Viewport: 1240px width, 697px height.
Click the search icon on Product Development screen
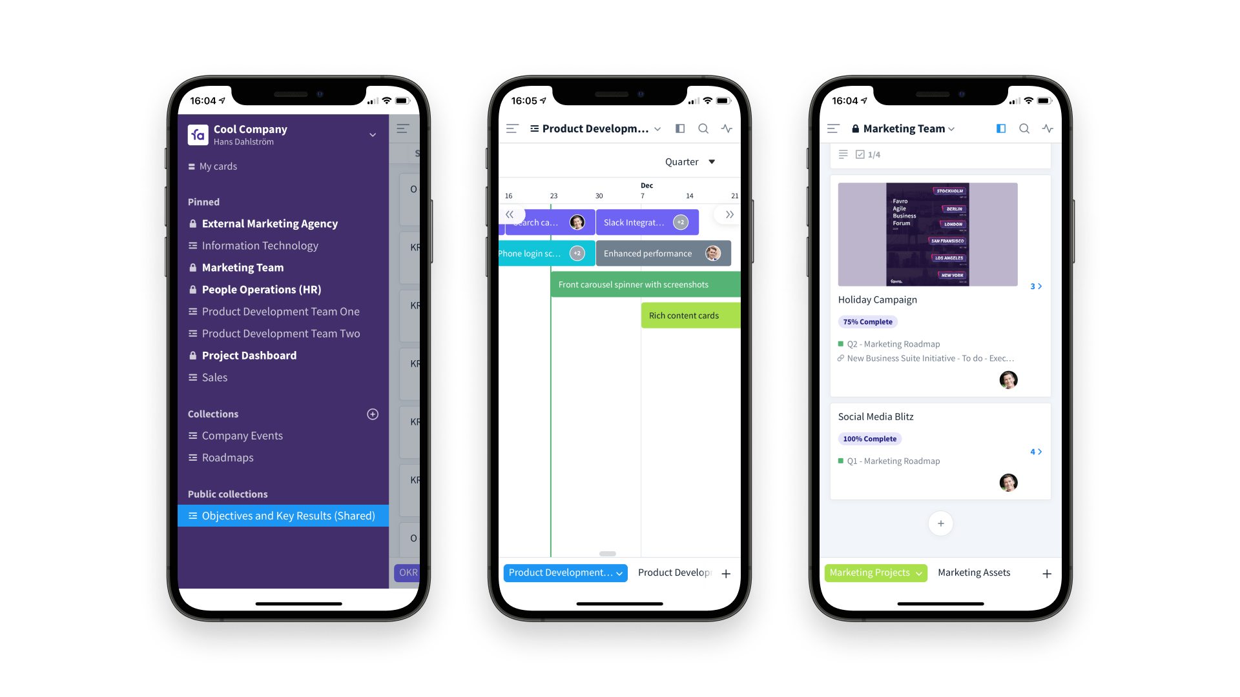[x=703, y=128]
